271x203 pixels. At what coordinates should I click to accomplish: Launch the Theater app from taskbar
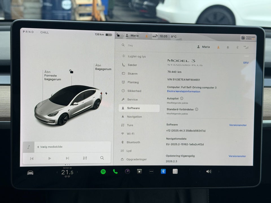point(139,171)
